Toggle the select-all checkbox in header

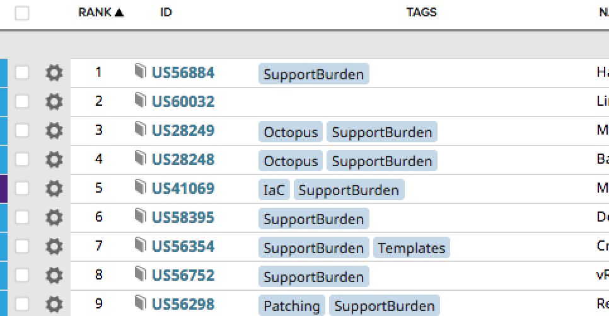(21, 13)
